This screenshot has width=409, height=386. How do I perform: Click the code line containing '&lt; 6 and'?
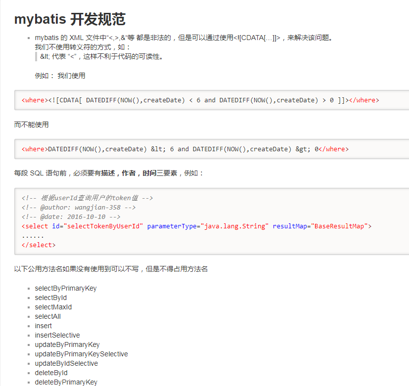[x=185, y=149]
